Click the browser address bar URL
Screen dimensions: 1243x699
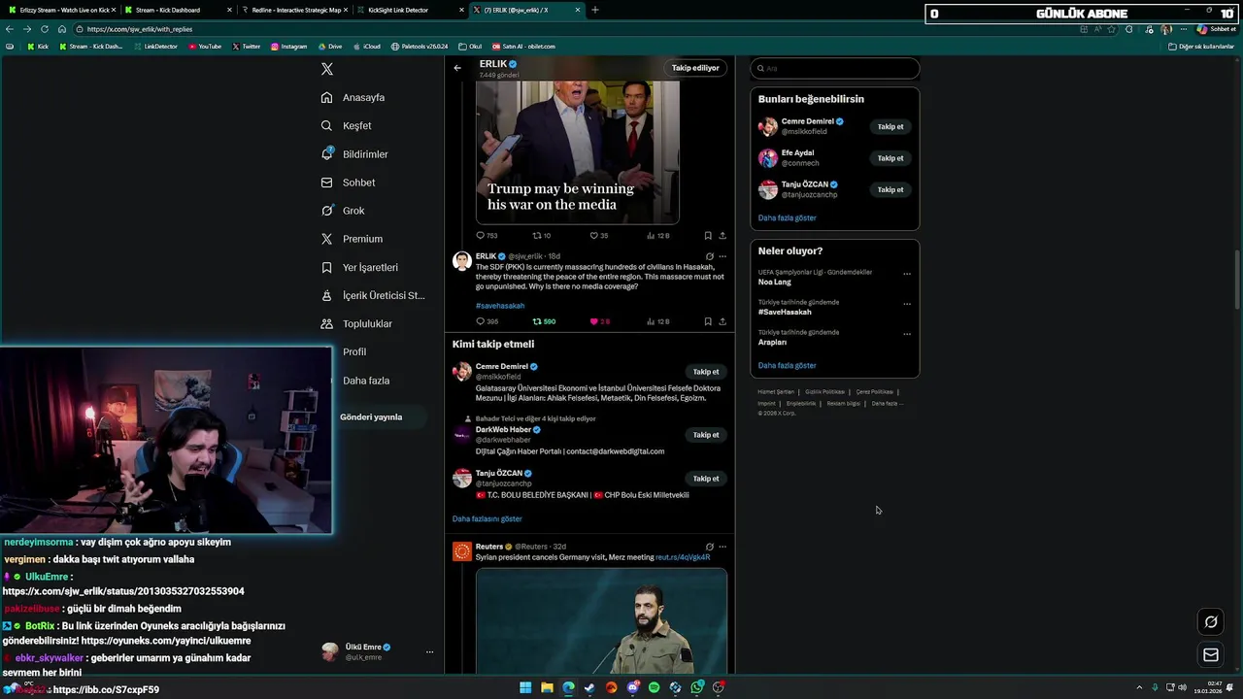[140, 29]
